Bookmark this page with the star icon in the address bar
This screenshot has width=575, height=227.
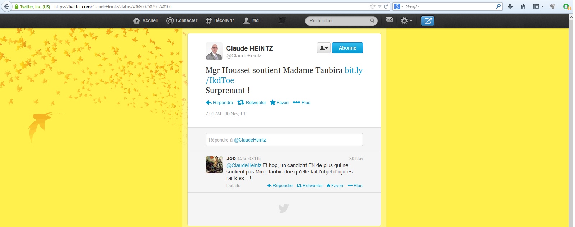pos(372,6)
